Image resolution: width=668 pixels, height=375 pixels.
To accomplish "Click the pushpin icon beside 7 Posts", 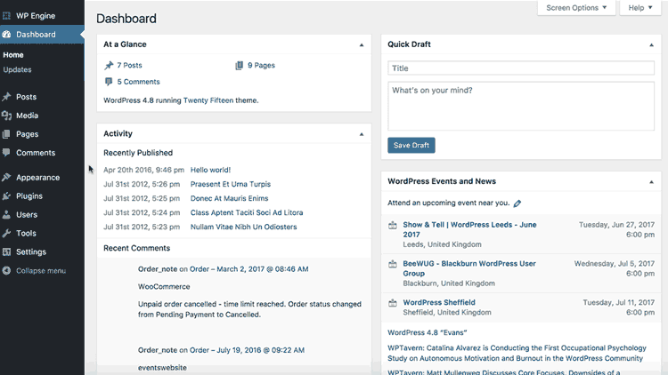I will [x=109, y=65].
